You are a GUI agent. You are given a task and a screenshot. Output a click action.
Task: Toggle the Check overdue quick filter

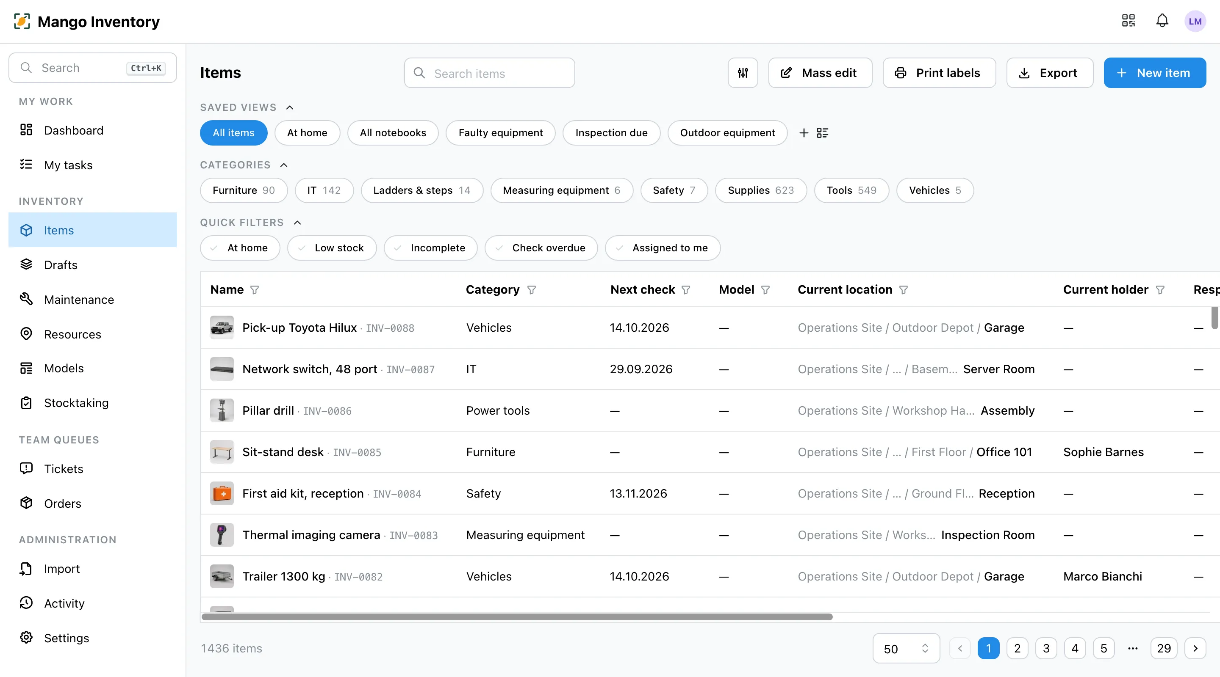(x=541, y=248)
